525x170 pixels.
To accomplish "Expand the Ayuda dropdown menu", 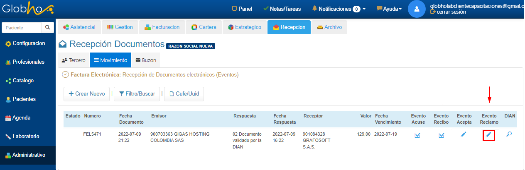I will click(389, 9).
